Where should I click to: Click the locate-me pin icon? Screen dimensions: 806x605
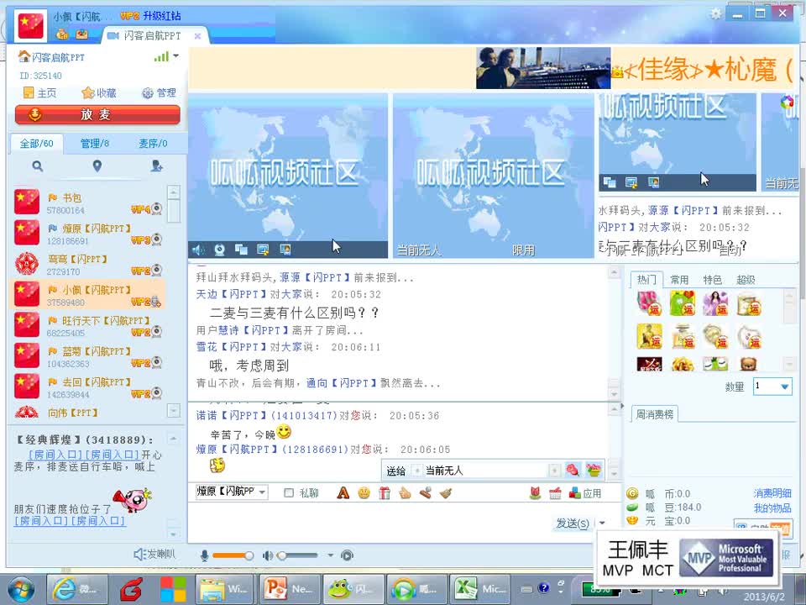[x=97, y=166]
